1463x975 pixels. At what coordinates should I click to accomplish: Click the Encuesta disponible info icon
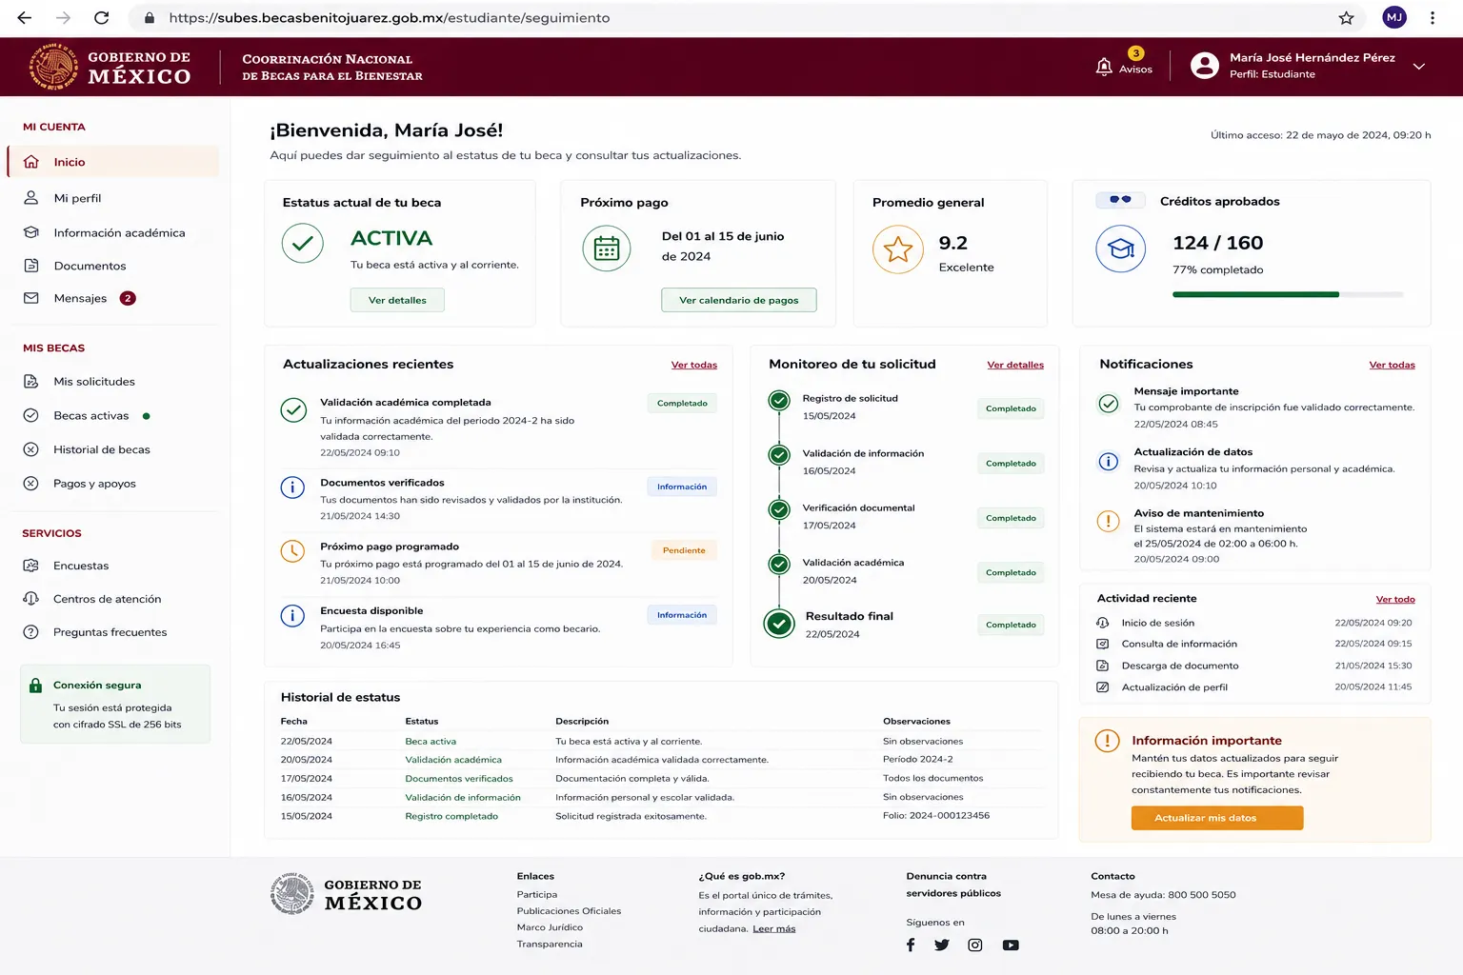pos(292,615)
